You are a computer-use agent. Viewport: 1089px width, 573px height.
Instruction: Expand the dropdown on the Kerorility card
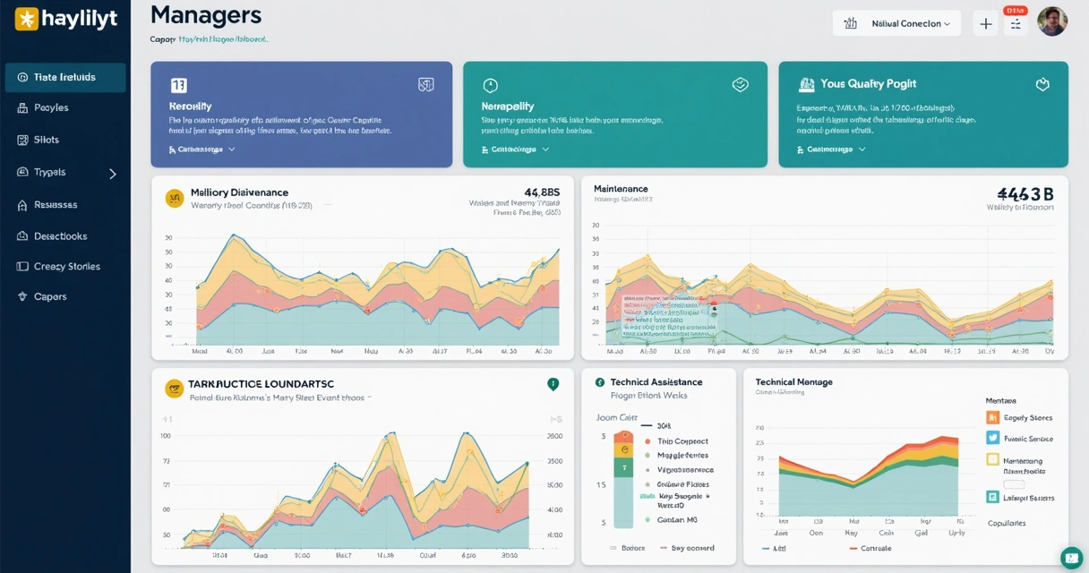(202, 150)
